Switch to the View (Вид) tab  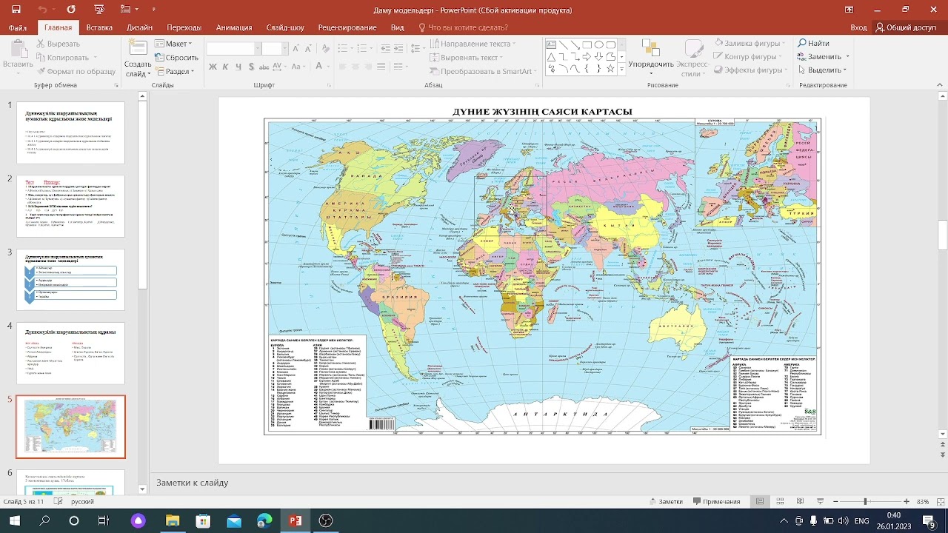397,27
